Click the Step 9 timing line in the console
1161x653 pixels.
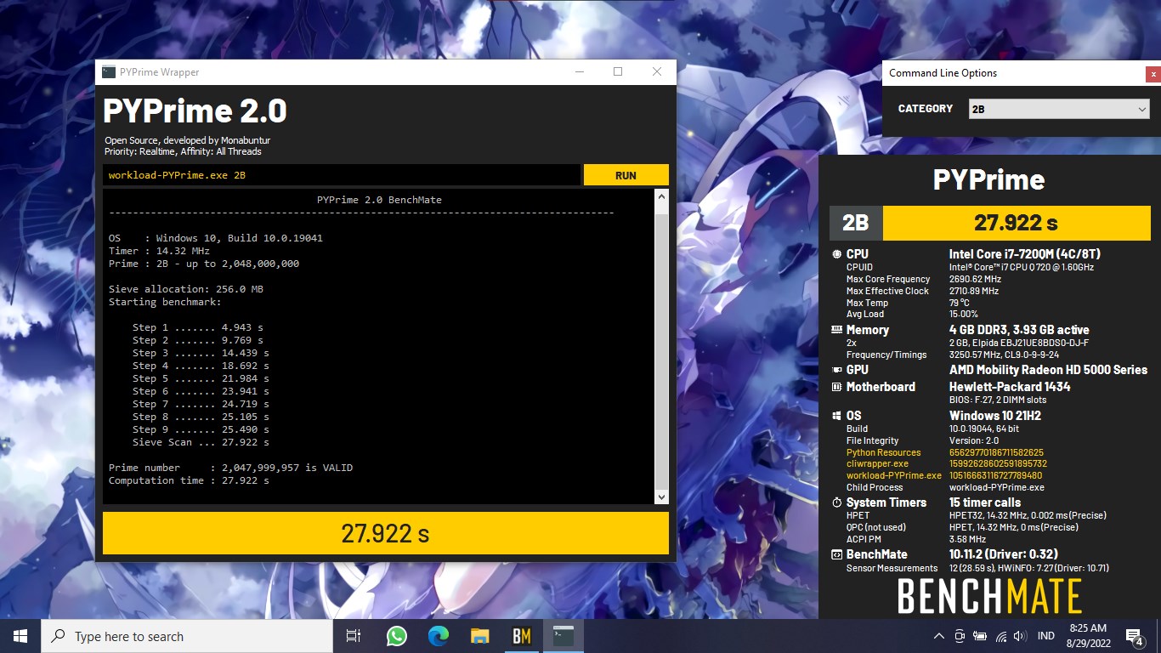201,429
